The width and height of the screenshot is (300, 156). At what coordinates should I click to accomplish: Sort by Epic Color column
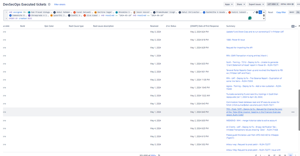click(x=49, y=26)
